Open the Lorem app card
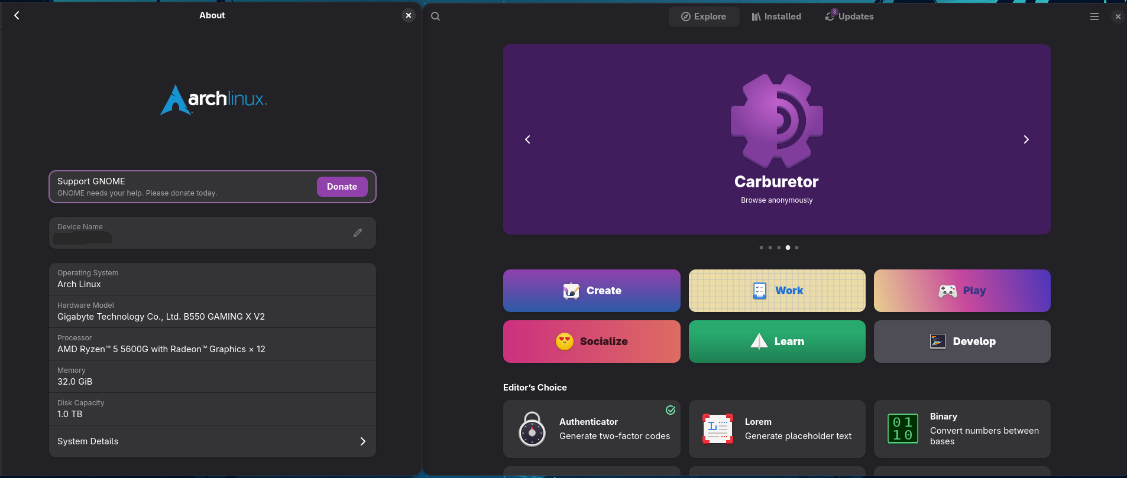The width and height of the screenshot is (1127, 478). [x=777, y=429]
